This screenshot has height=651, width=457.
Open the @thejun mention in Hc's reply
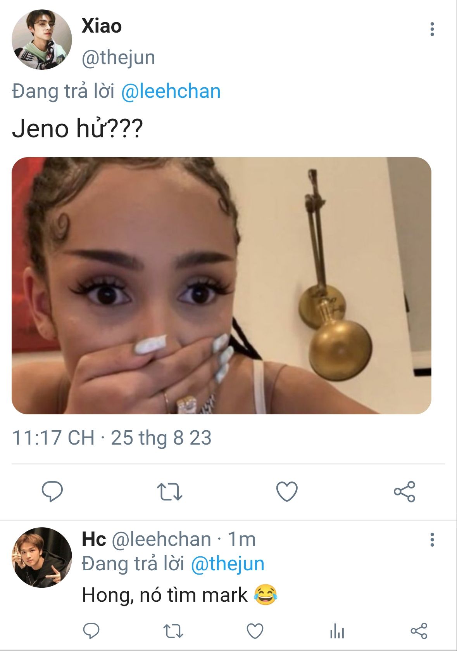pos(228,564)
